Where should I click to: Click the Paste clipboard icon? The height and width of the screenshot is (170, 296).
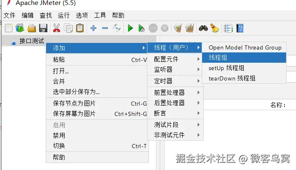[x=80, y=28]
